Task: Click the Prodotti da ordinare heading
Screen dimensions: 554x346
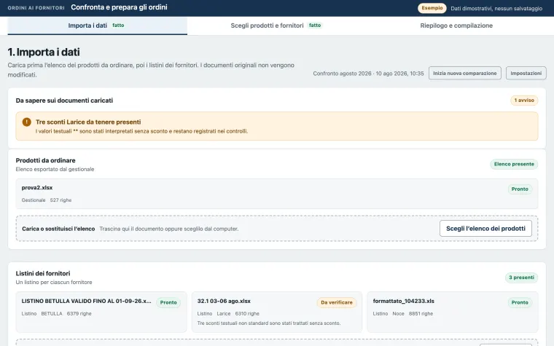Action: pos(46,160)
